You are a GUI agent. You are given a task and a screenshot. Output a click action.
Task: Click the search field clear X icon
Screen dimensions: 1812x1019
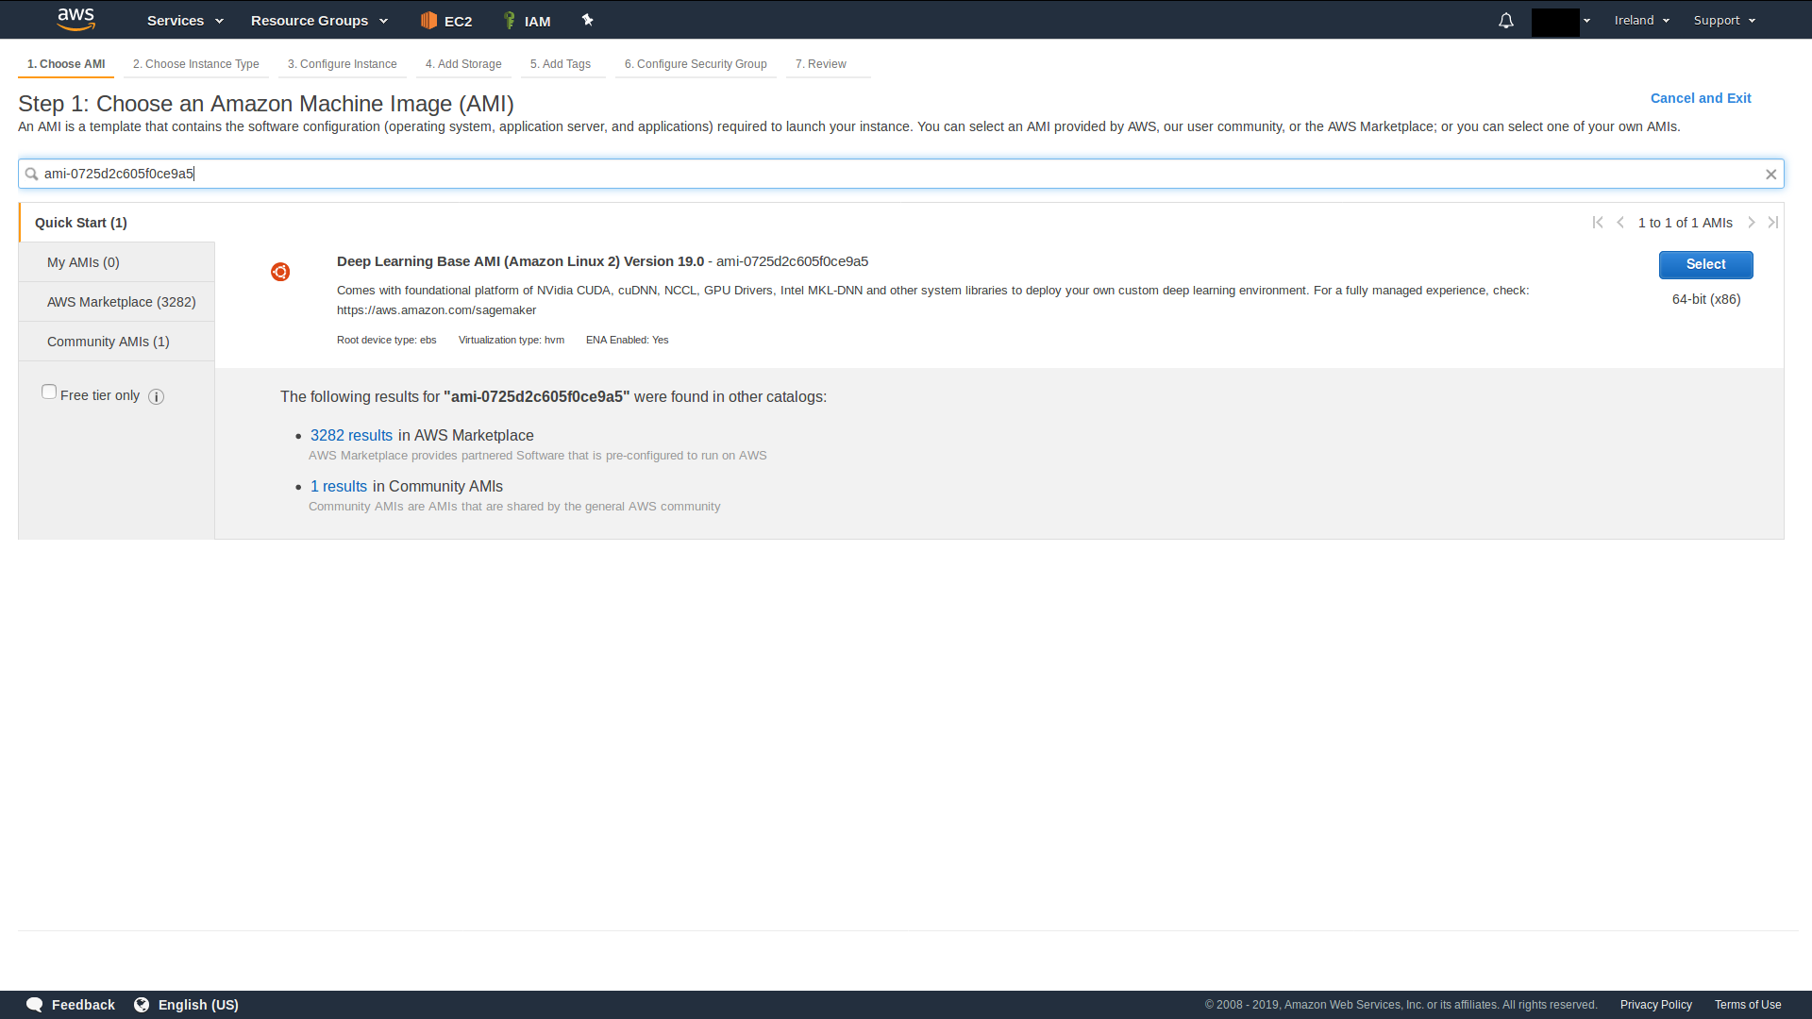1770,173
